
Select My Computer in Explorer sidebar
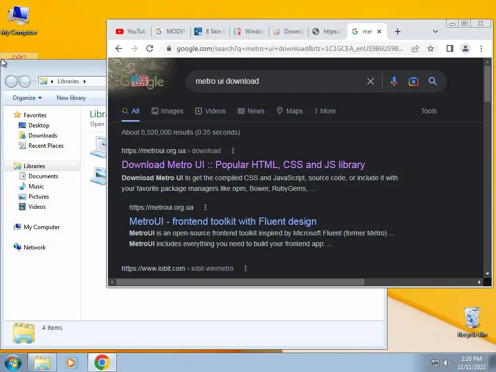pos(42,227)
